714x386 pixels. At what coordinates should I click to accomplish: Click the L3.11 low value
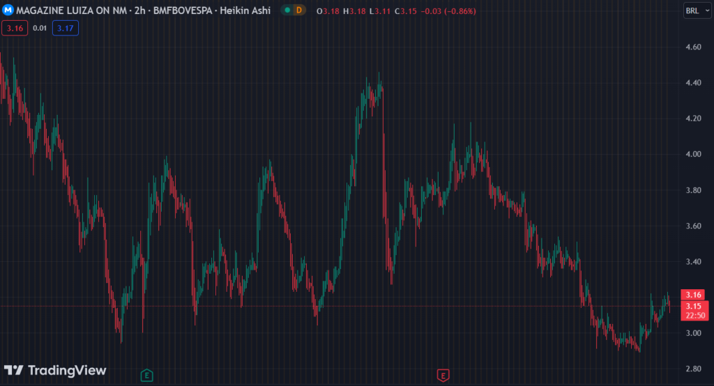(380, 11)
